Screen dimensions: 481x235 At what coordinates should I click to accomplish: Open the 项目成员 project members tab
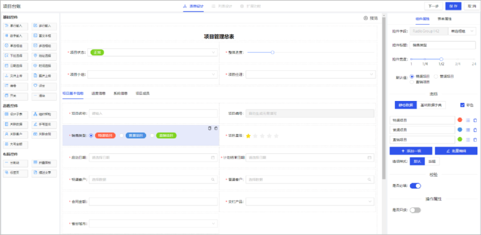tap(142, 93)
